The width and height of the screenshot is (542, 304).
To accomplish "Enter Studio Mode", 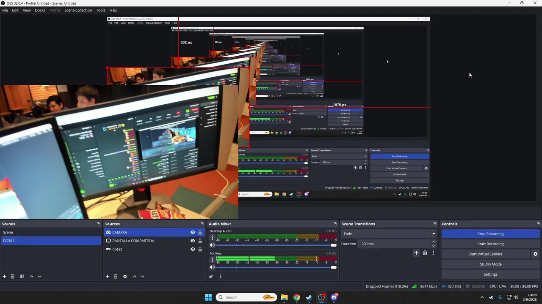I will (x=491, y=264).
